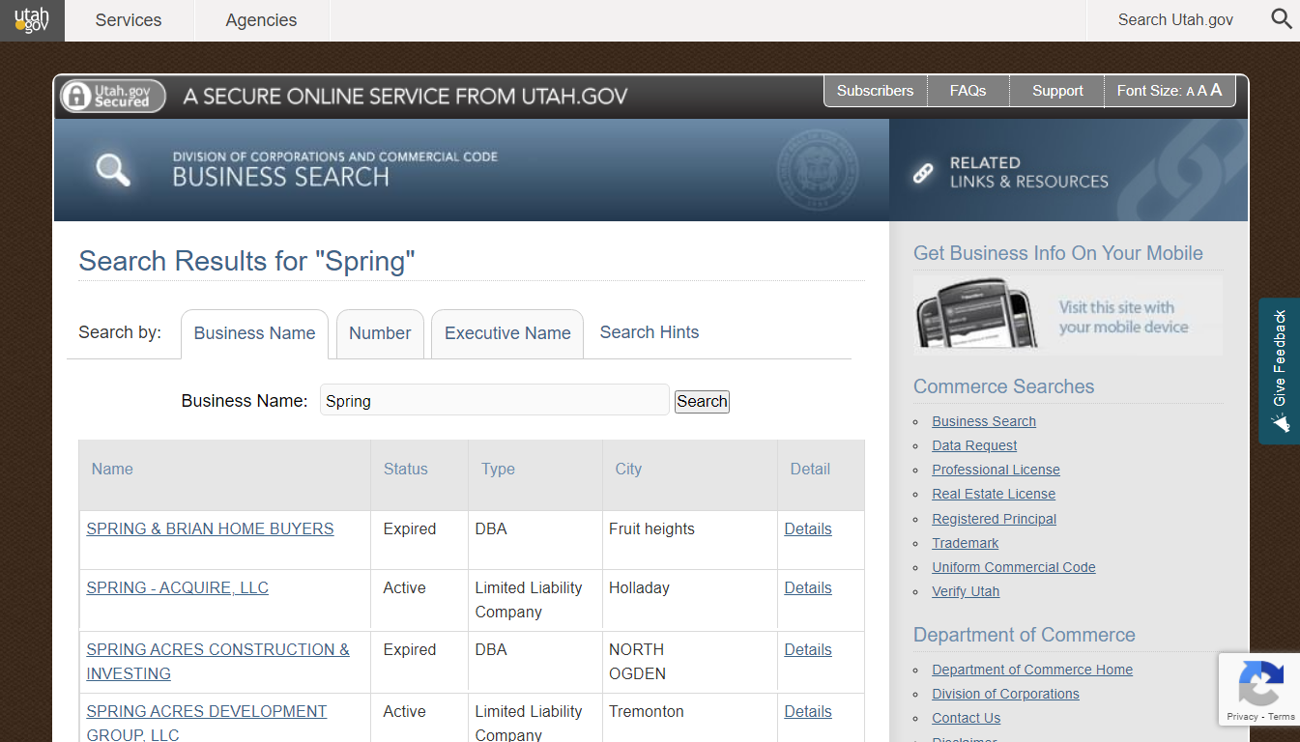Switch to the Executive Name tab
This screenshot has width=1300, height=742.
pos(507,333)
